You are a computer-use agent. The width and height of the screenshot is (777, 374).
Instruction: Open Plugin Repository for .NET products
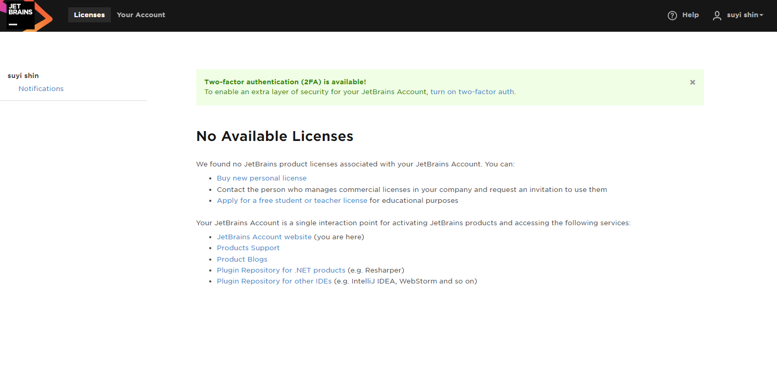click(x=281, y=270)
